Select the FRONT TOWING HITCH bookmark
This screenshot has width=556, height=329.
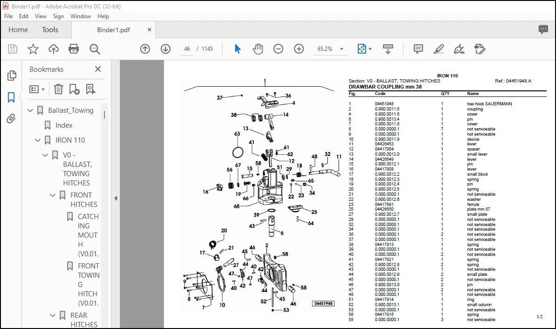click(x=89, y=284)
